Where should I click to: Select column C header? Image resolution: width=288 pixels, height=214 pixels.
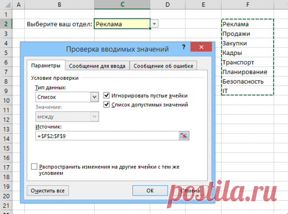tap(122, 4)
